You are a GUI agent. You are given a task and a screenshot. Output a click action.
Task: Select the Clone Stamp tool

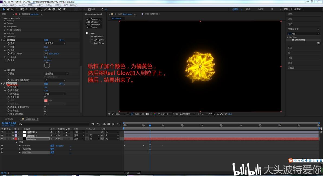coord(50,9)
